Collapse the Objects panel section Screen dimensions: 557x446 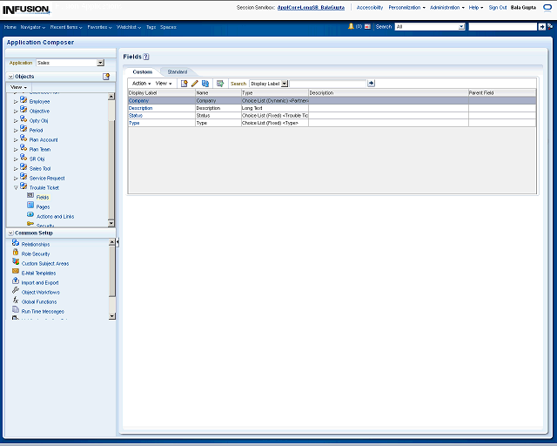pos(10,77)
